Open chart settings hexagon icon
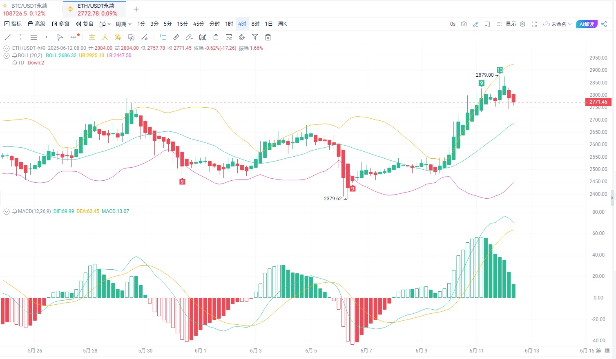616x359 pixels. pyautogui.click(x=522, y=24)
